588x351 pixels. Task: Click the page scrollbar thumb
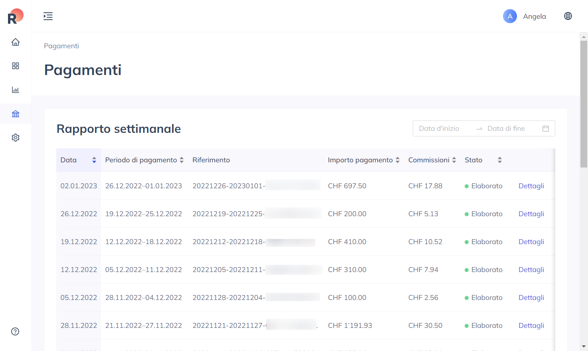pos(584,104)
